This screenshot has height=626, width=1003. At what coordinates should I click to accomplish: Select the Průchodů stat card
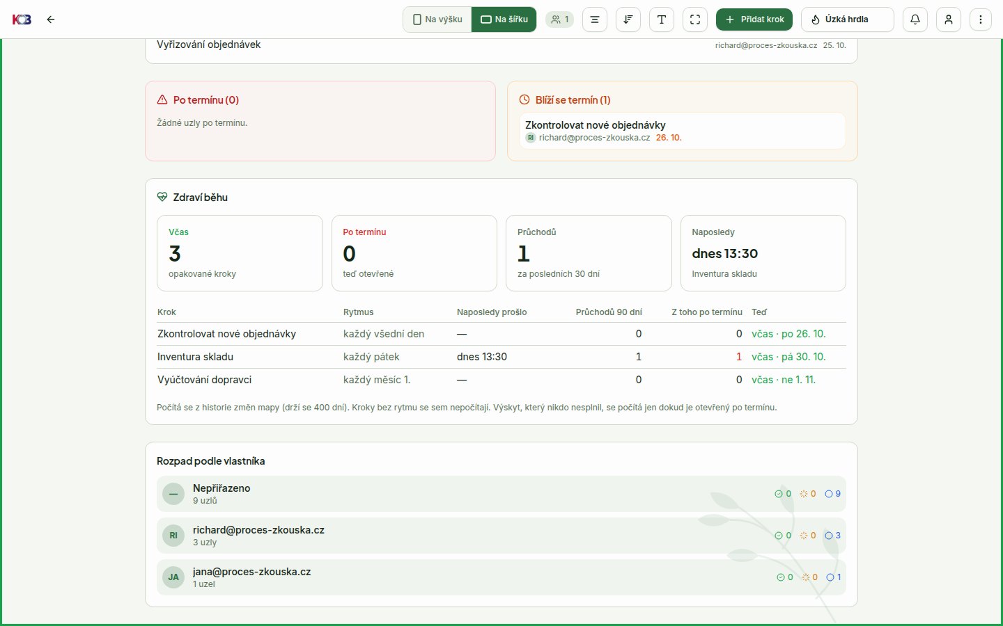(589, 253)
